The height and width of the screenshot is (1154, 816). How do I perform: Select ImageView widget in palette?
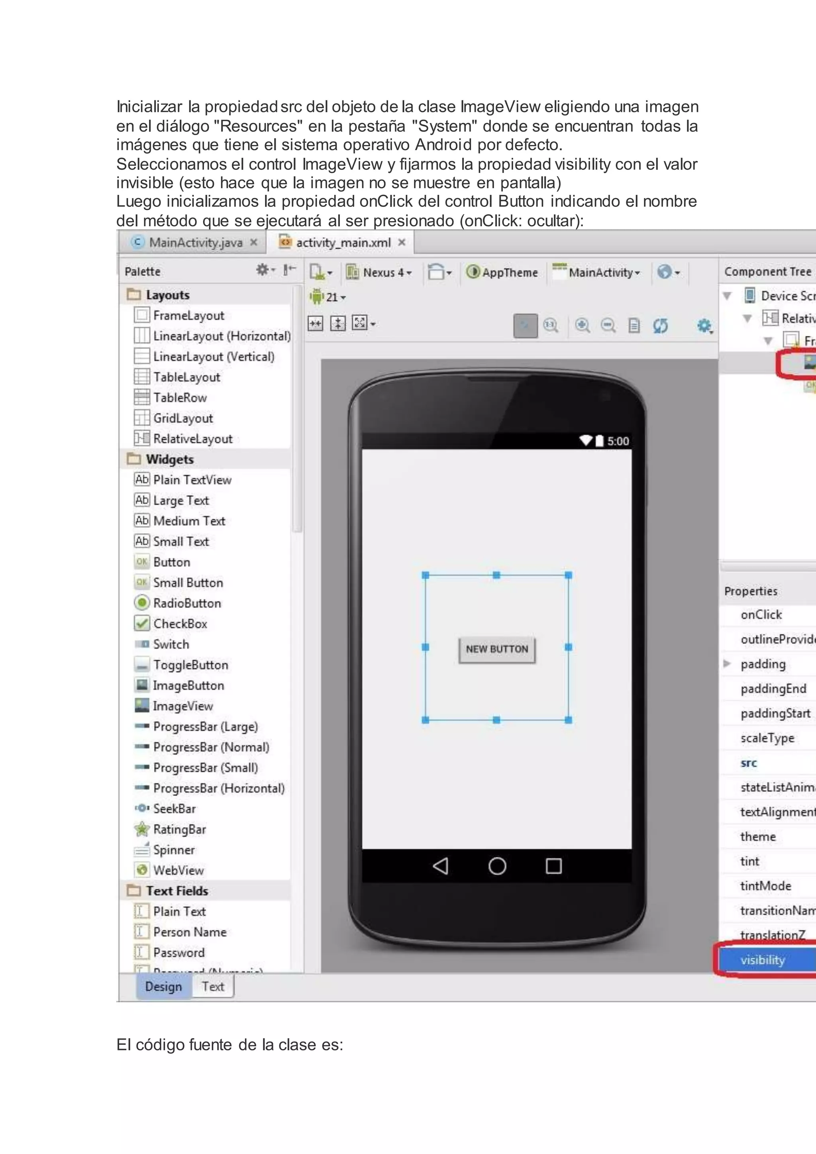click(174, 706)
